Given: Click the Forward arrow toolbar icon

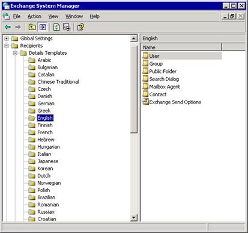Looking at the screenshot, I should tap(18, 27).
